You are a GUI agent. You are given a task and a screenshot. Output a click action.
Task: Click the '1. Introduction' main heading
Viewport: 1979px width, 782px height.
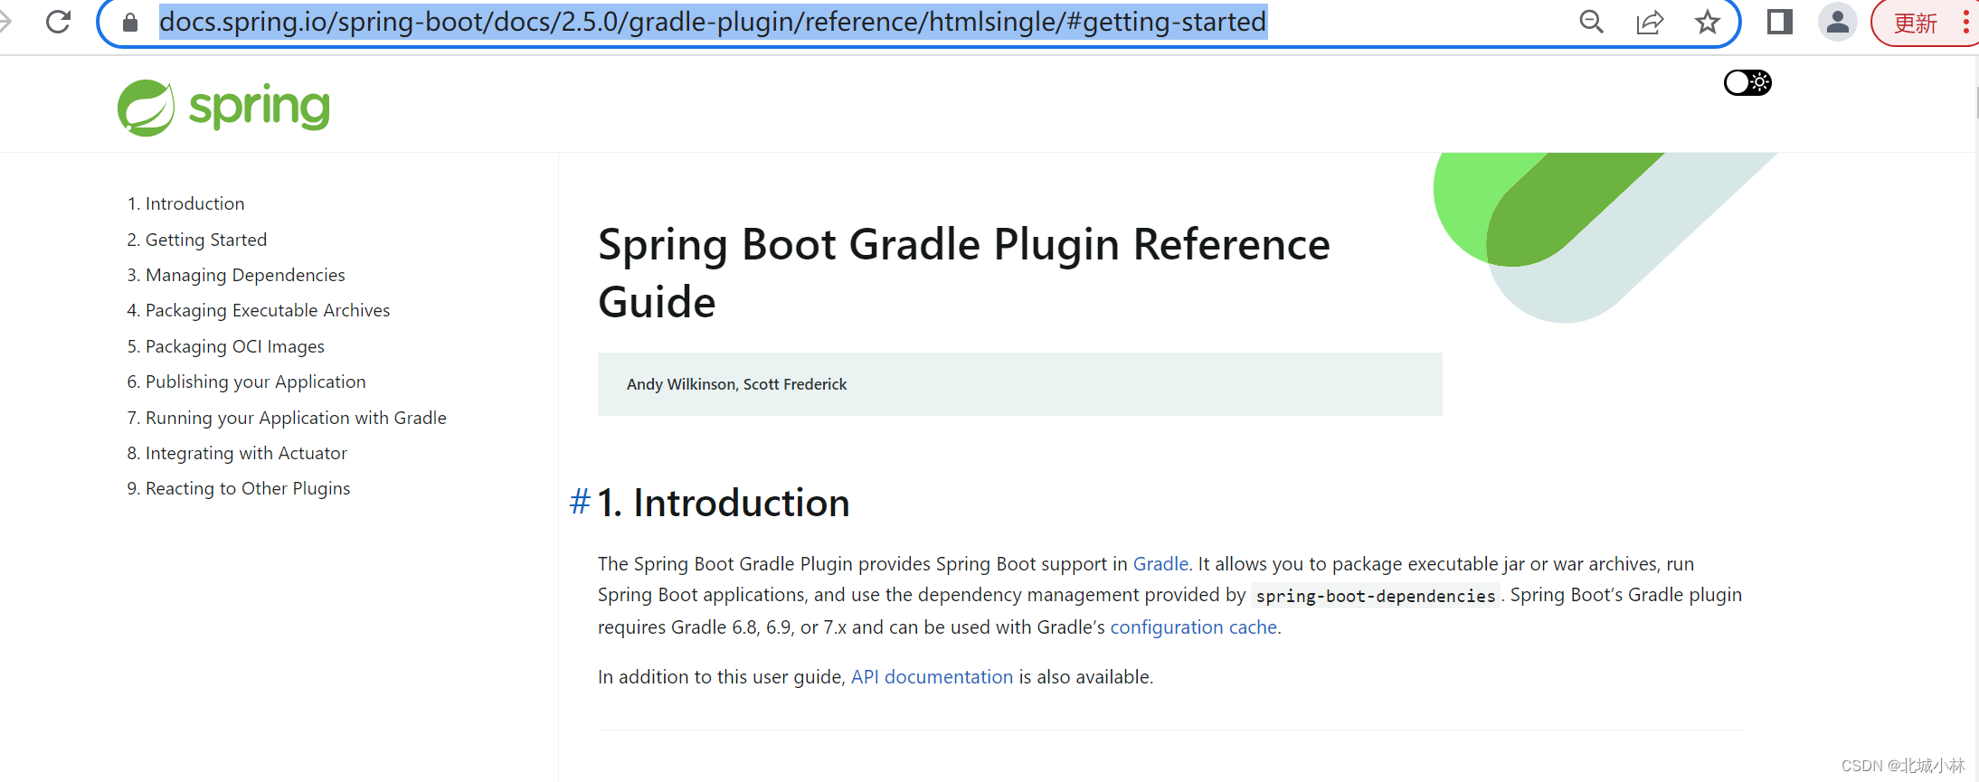point(724,503)
